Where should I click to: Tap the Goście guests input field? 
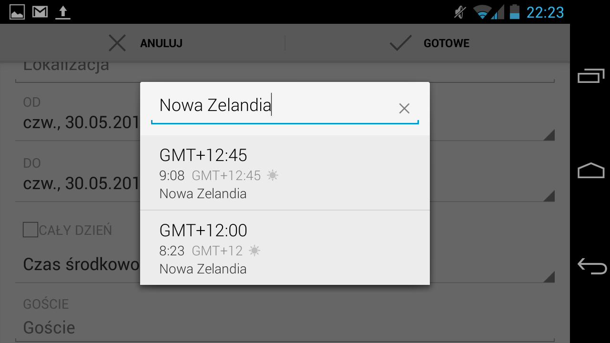click(x=285, y=328)
